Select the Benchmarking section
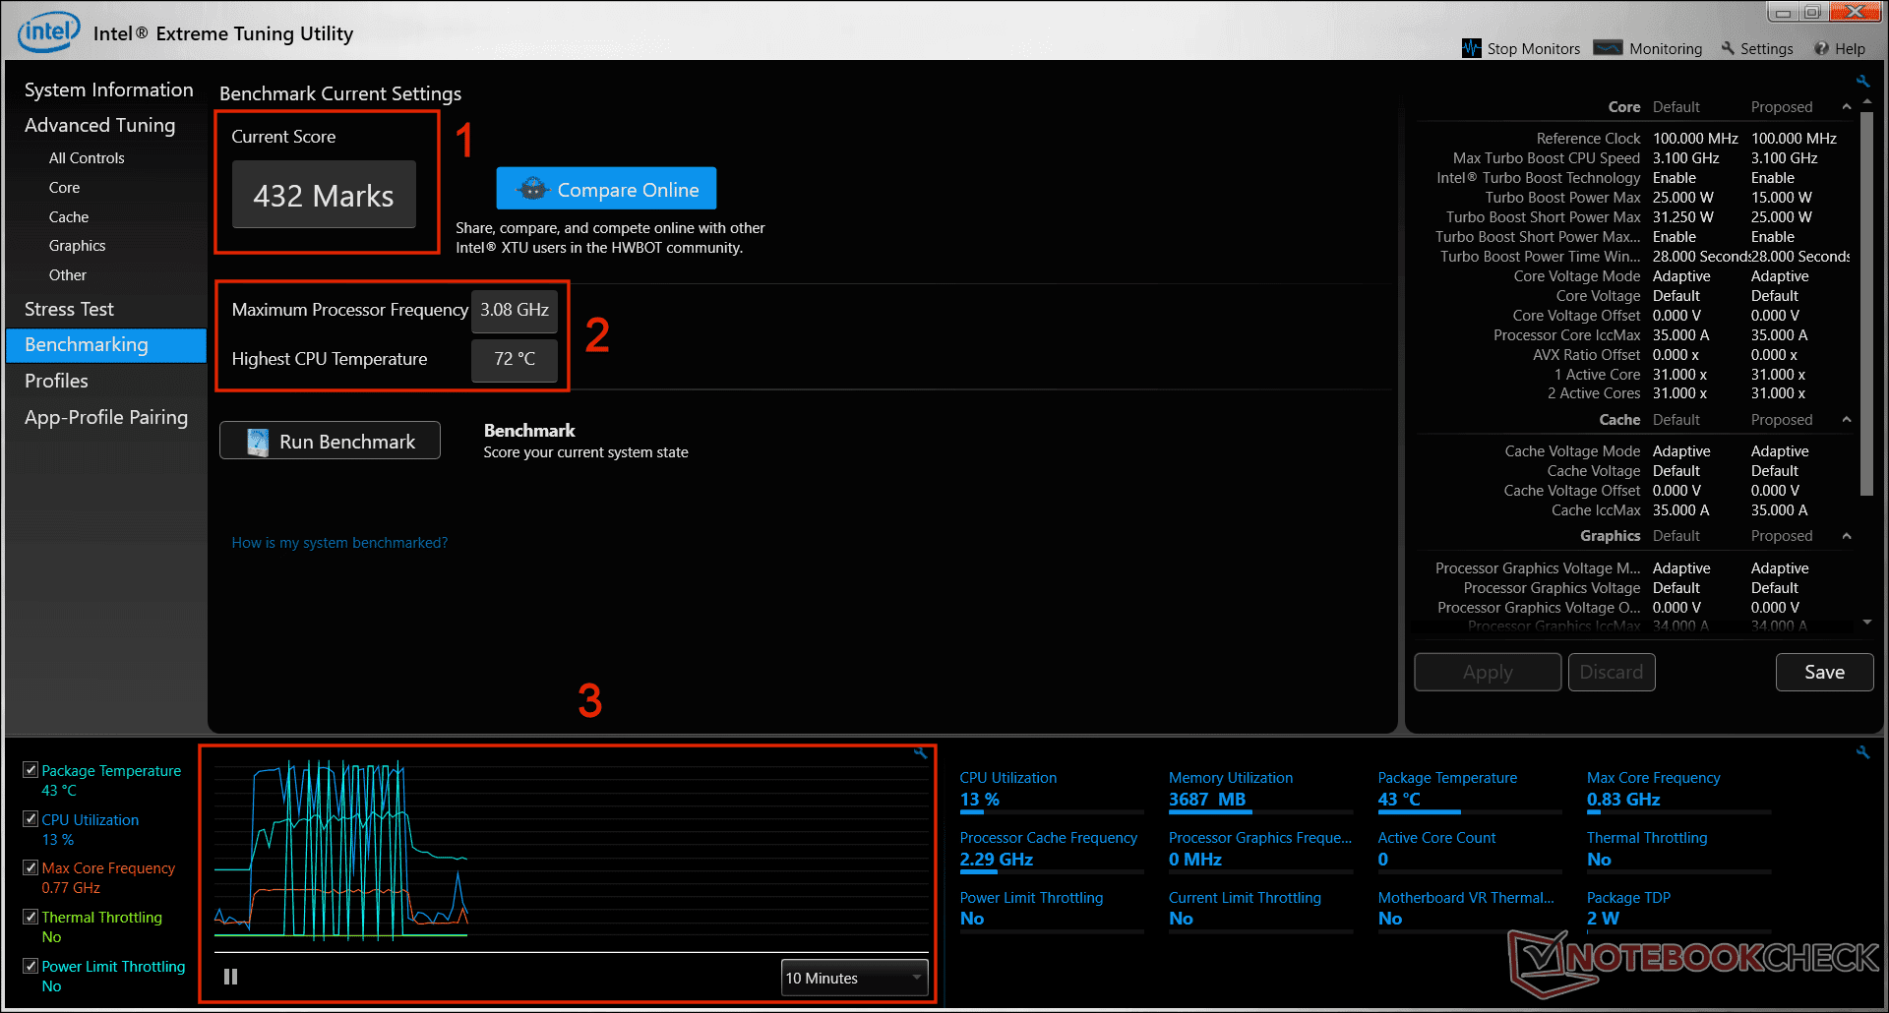Image resolution: width=1889 pixels, height=1013 pixels. click(106, 344)
